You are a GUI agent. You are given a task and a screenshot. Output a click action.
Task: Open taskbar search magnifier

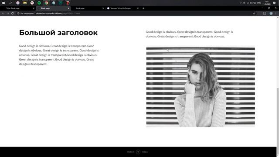10,3
